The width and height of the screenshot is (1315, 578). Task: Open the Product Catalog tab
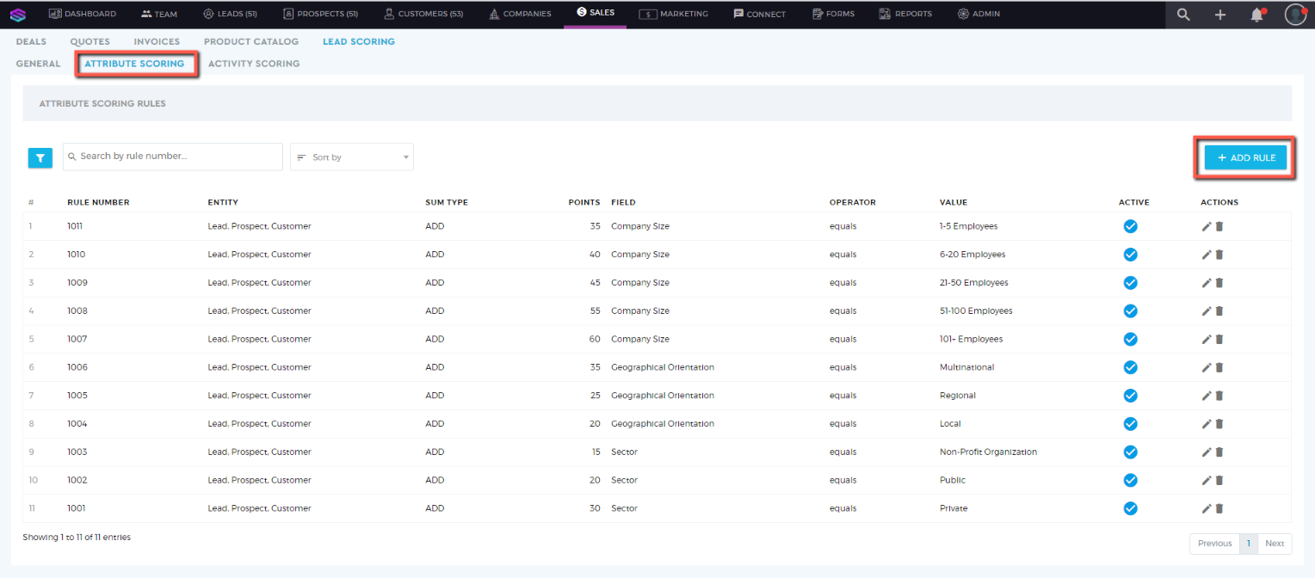tap(251, 41)
